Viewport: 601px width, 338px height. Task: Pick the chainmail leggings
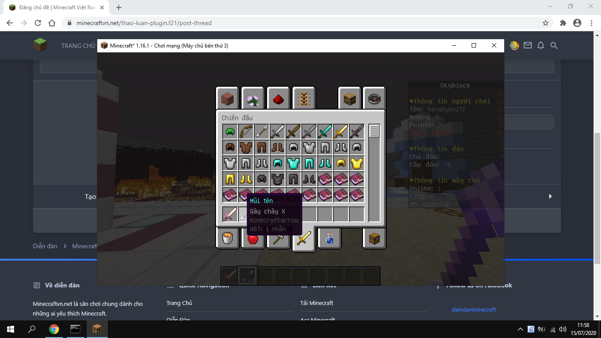coord(325,147)
